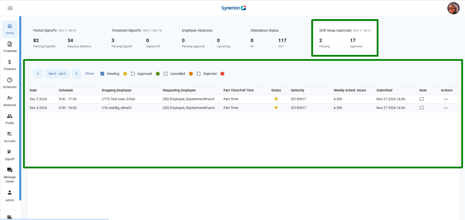Enable the Cancelled filter checkbox
Viewport: 465px width, 220px height.
click(x=166, y=74)
